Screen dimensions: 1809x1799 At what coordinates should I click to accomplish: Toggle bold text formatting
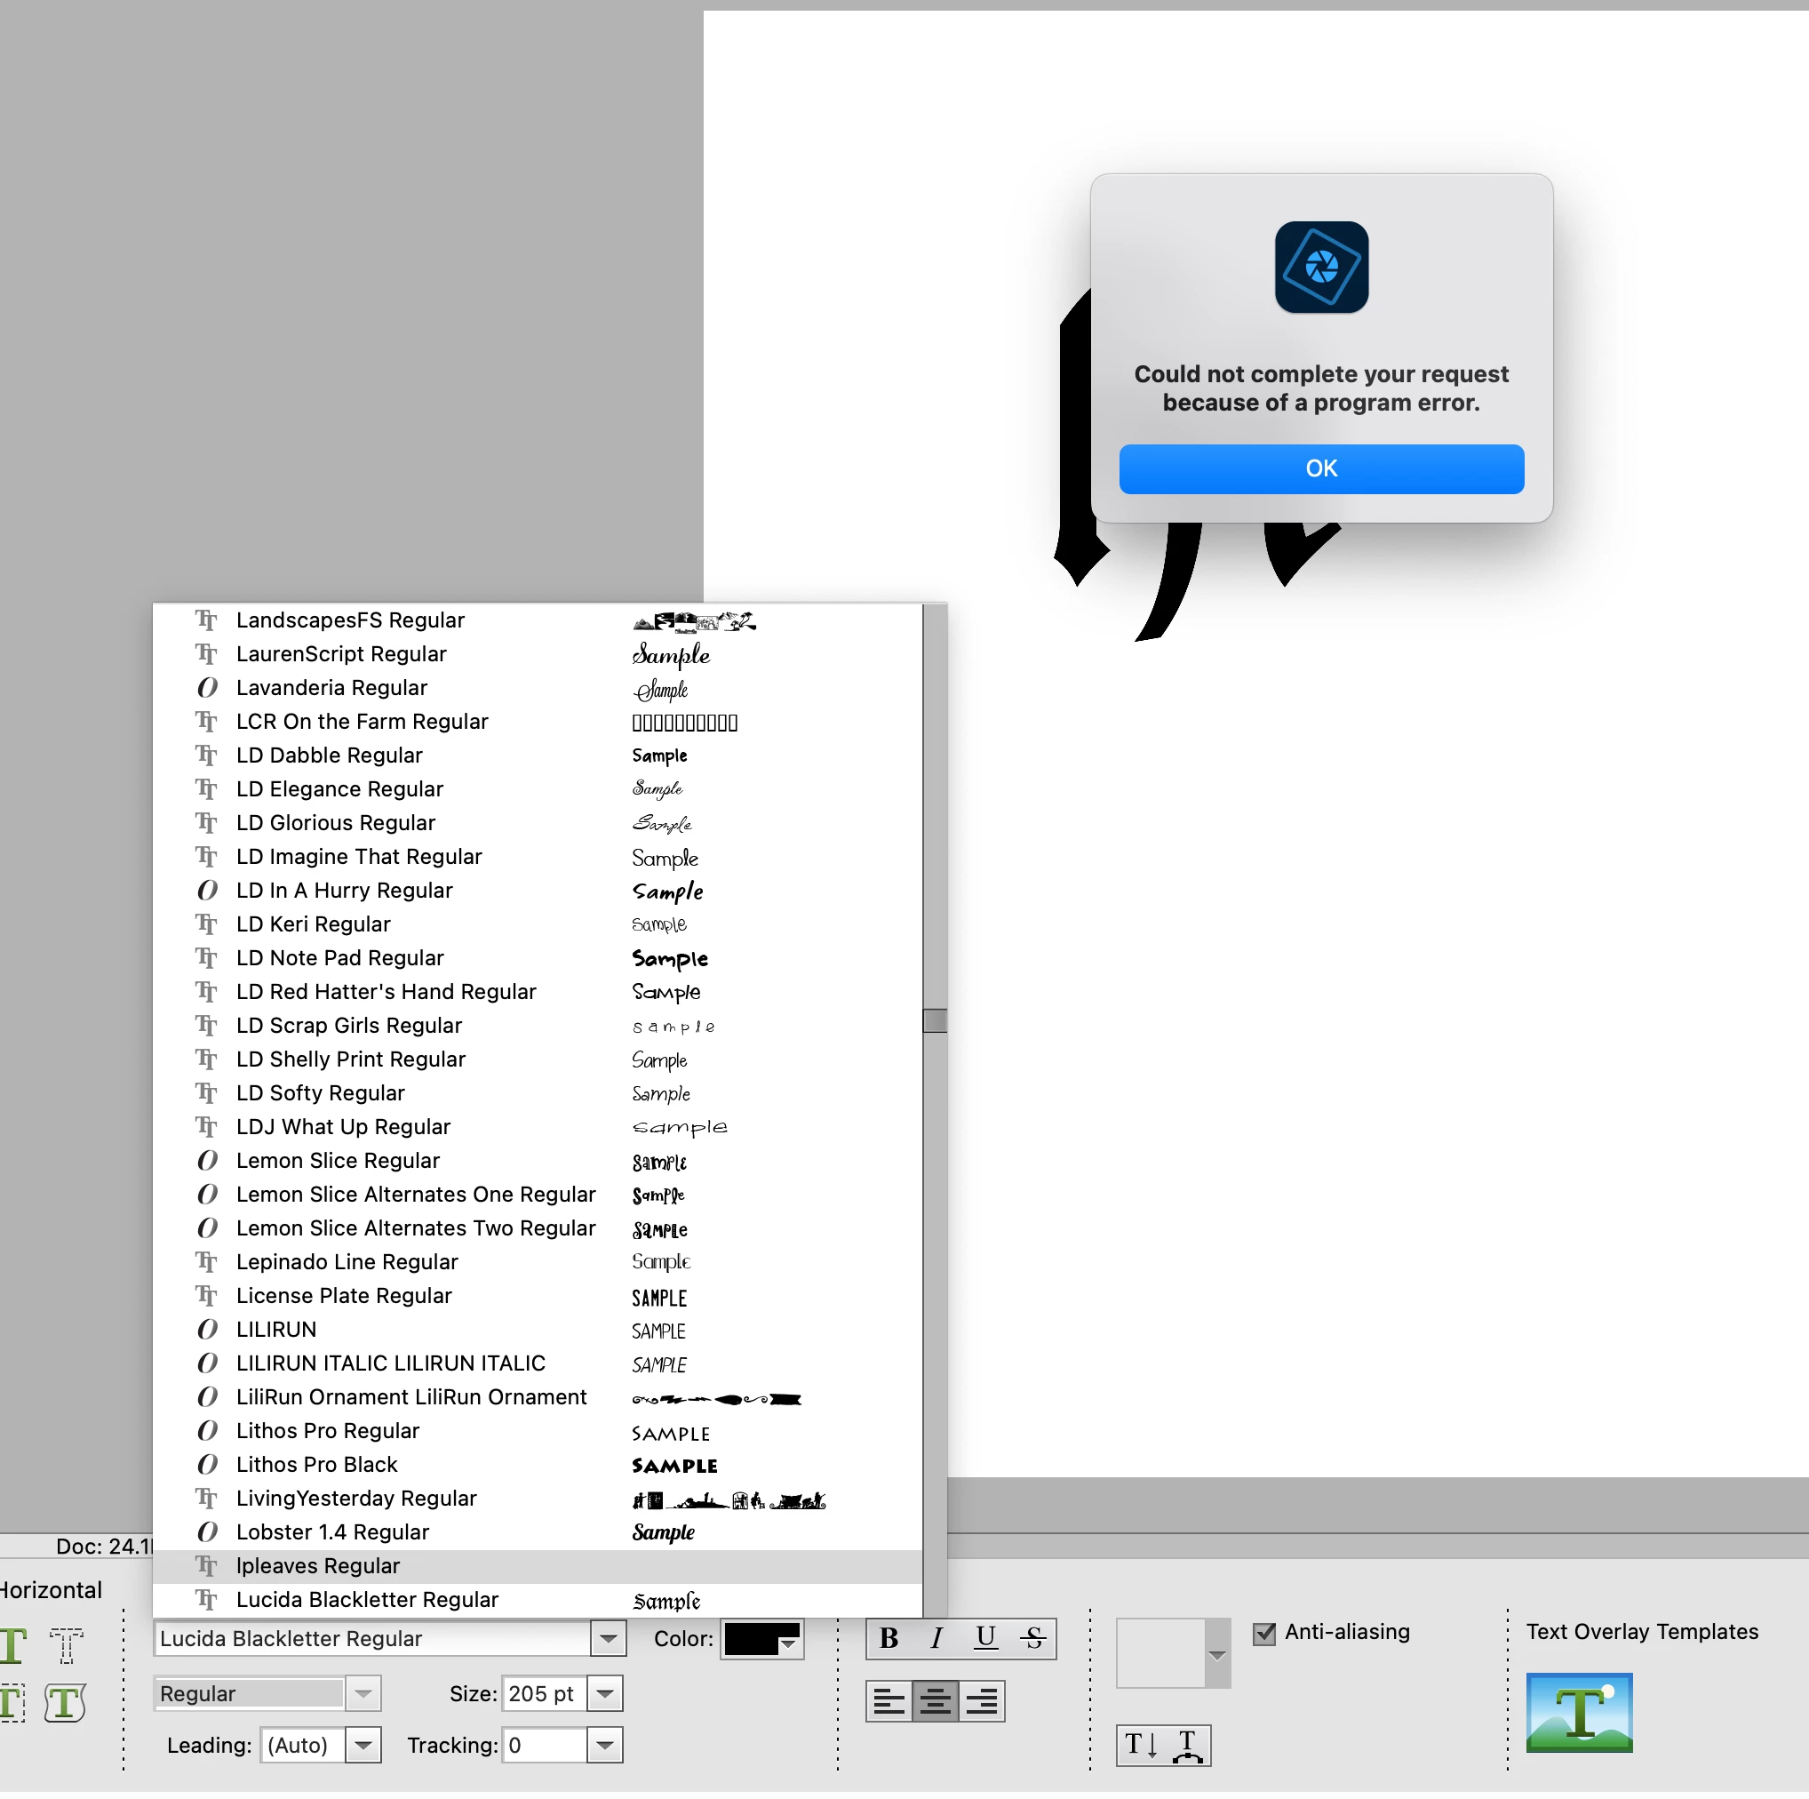889,1638
